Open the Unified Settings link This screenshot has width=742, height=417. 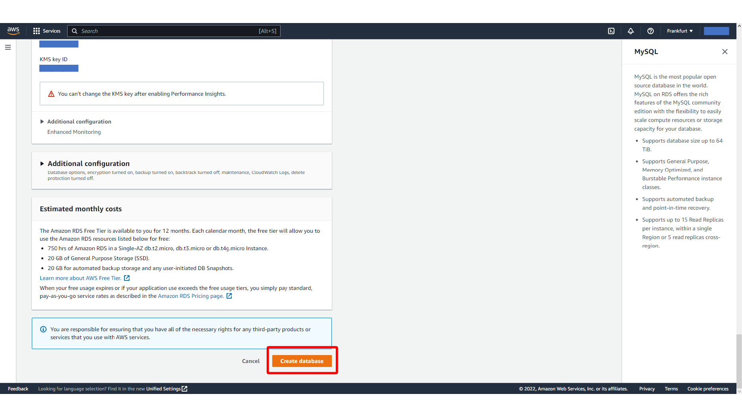pyautogui.click(x=163, y=389)
